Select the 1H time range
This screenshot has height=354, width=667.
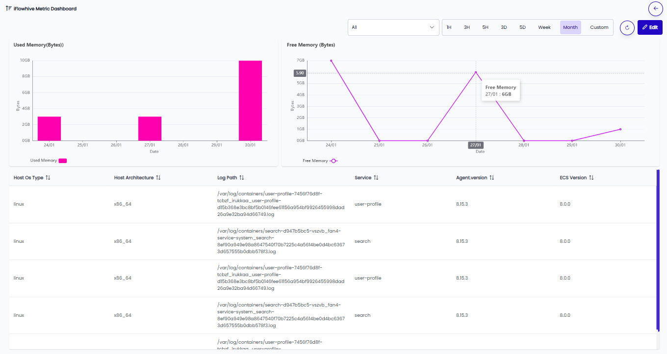[x=449, y=27]
